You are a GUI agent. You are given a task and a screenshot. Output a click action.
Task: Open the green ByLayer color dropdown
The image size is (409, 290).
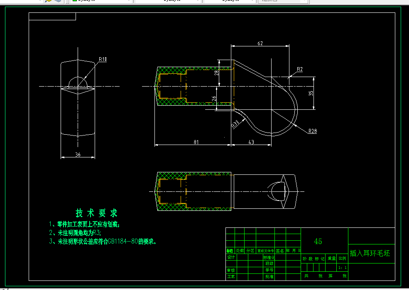[x=101, y=1]
